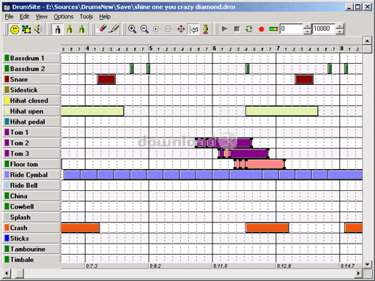Open the Options menu
This screenshot has width=375, height=281.
pos(64,17)
